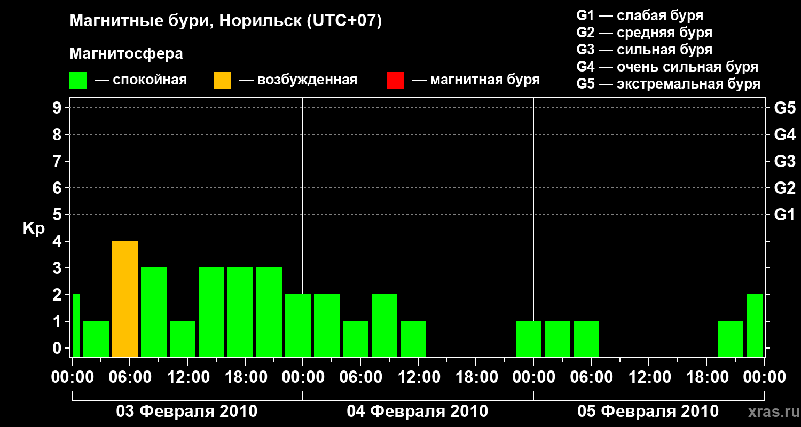Click the right-axis 'G3' level label
The height and width of the screenshot is (427, 801).
coord(784,161)
